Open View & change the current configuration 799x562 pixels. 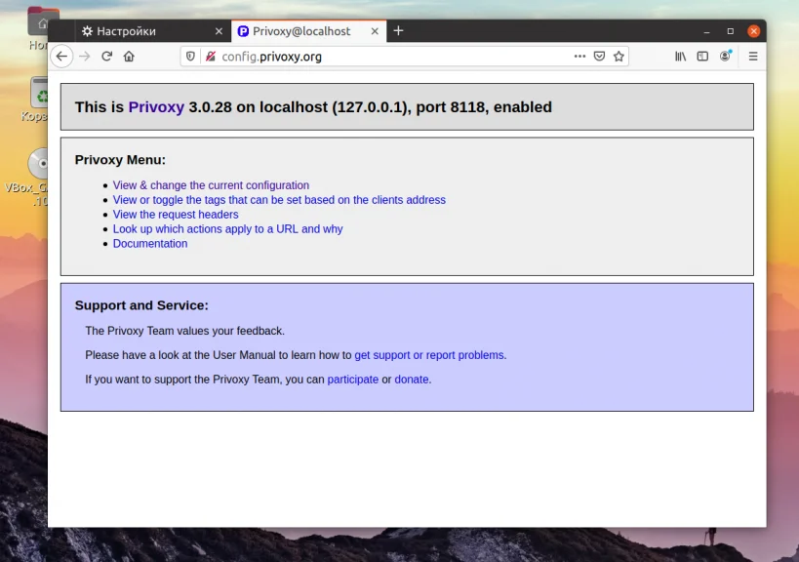(211, 185)
